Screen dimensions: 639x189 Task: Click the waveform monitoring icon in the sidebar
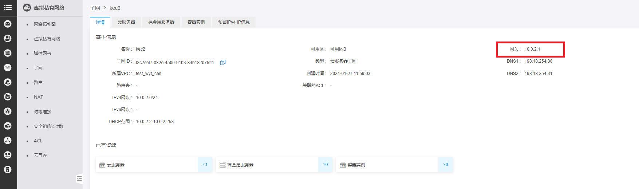pos(8,68)
